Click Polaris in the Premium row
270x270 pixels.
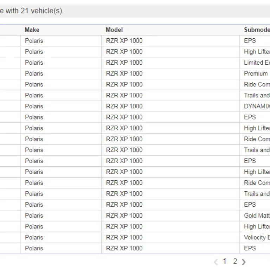click(34, 73)
